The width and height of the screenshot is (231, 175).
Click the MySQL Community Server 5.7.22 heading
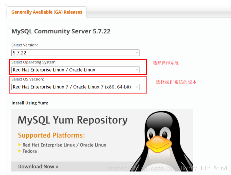tap(61, 31)
